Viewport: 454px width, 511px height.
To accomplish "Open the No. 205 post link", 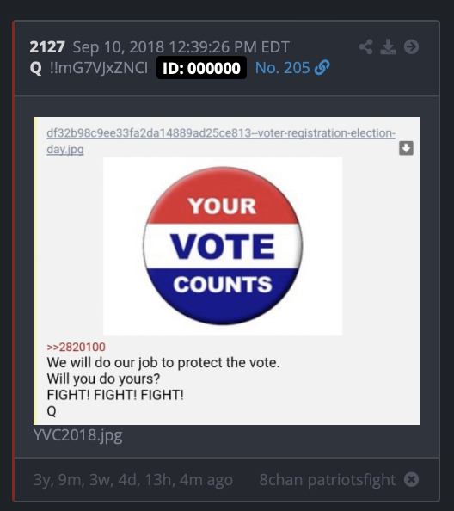I will 282,68.
